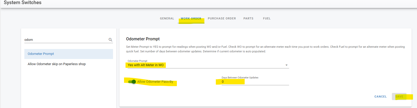Click the search magnifier icon

[x=110, y=40]
